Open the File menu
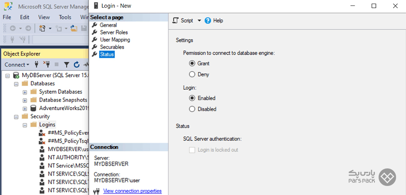 7,17
